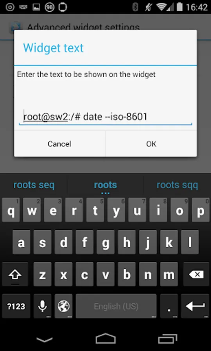Image resolution: width=211 pixels, height=351 pixels.
Task: Focus the widget text input field
Action: [x=105, y=117]
